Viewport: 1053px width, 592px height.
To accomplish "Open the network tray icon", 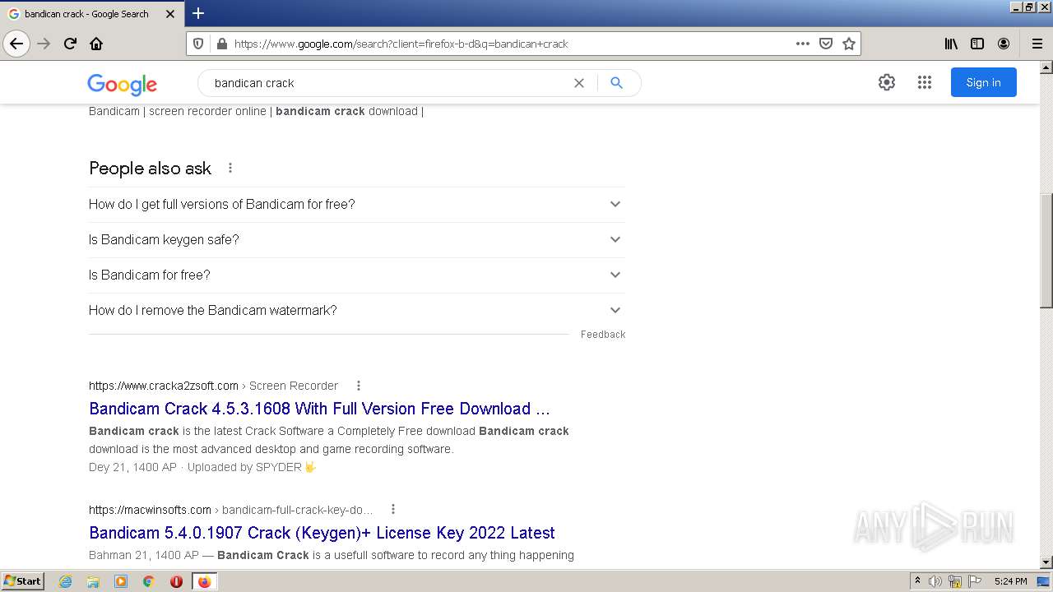I will [955, 581].
